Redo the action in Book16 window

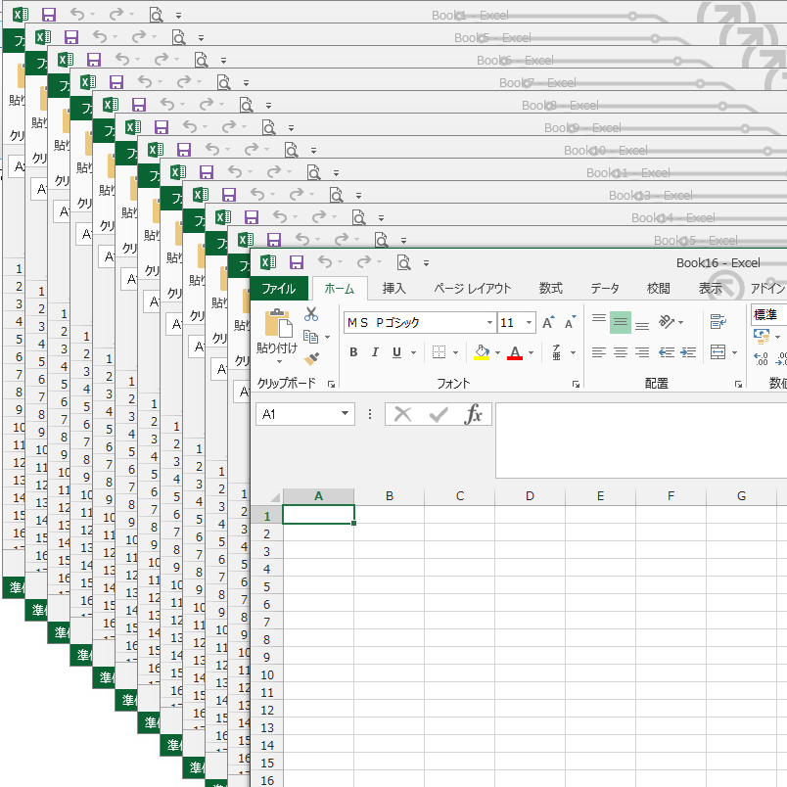[364, 262]
